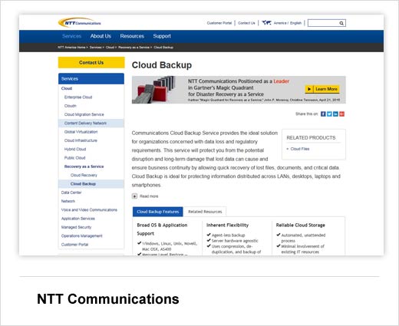The height and width of the screenshot is (326, 399).
Task: Open Cloud Recovery sidebar item
Action: click(x=84, y=175)
